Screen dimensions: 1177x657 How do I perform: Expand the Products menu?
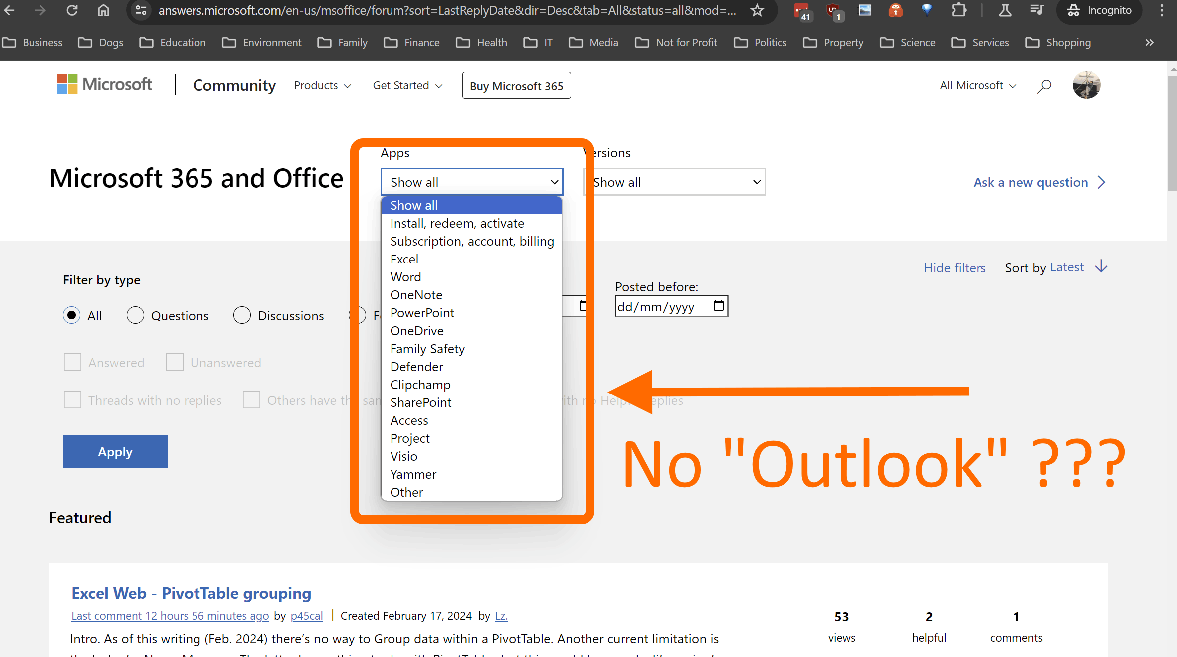[x=322, y=86]
